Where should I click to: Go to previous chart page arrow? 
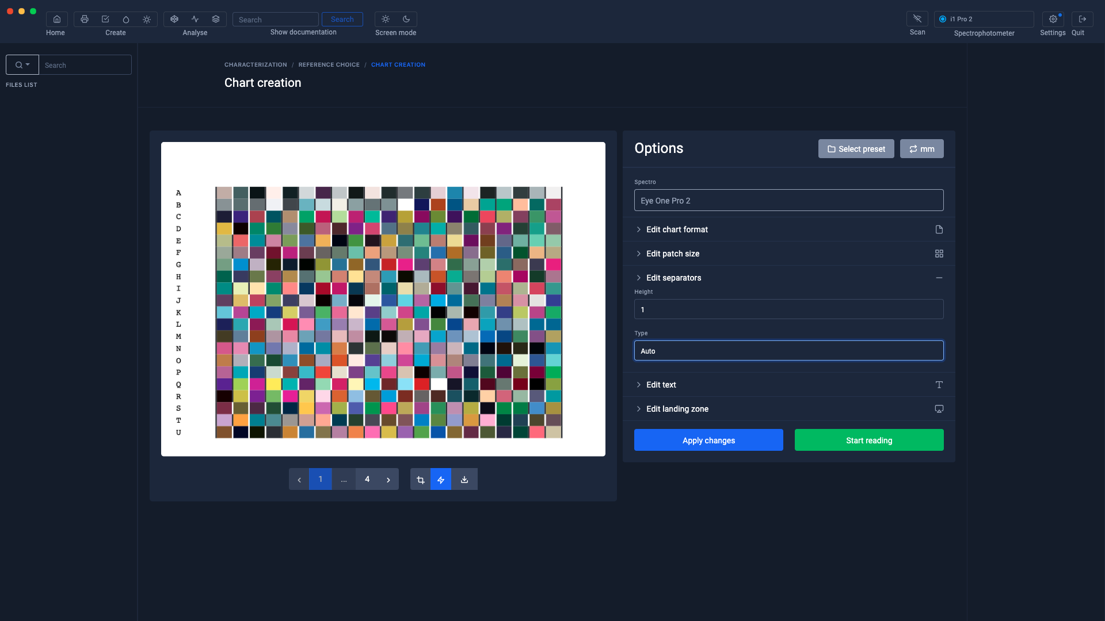(299, 479)
